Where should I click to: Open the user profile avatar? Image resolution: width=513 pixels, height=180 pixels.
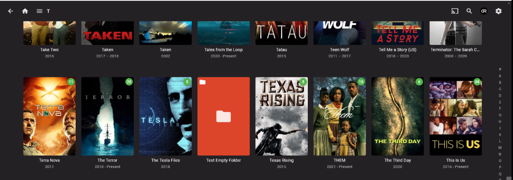[484, 11]
